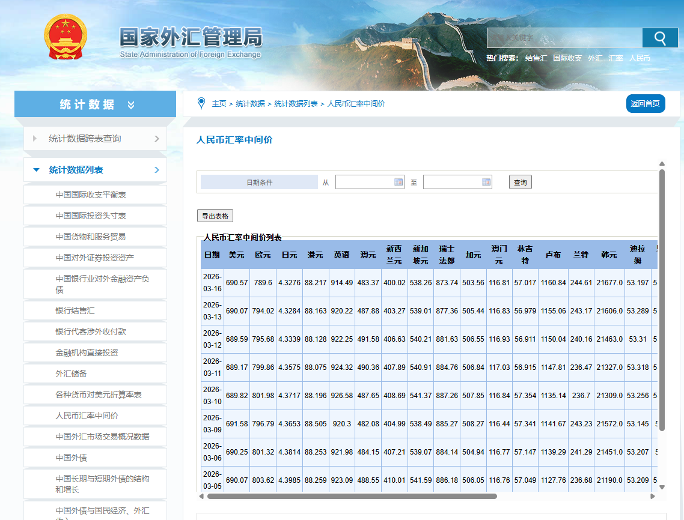This screenshot has width=684, height=520.
Task: Collapse the 统计数据列表 tree section
Action: 37,170
